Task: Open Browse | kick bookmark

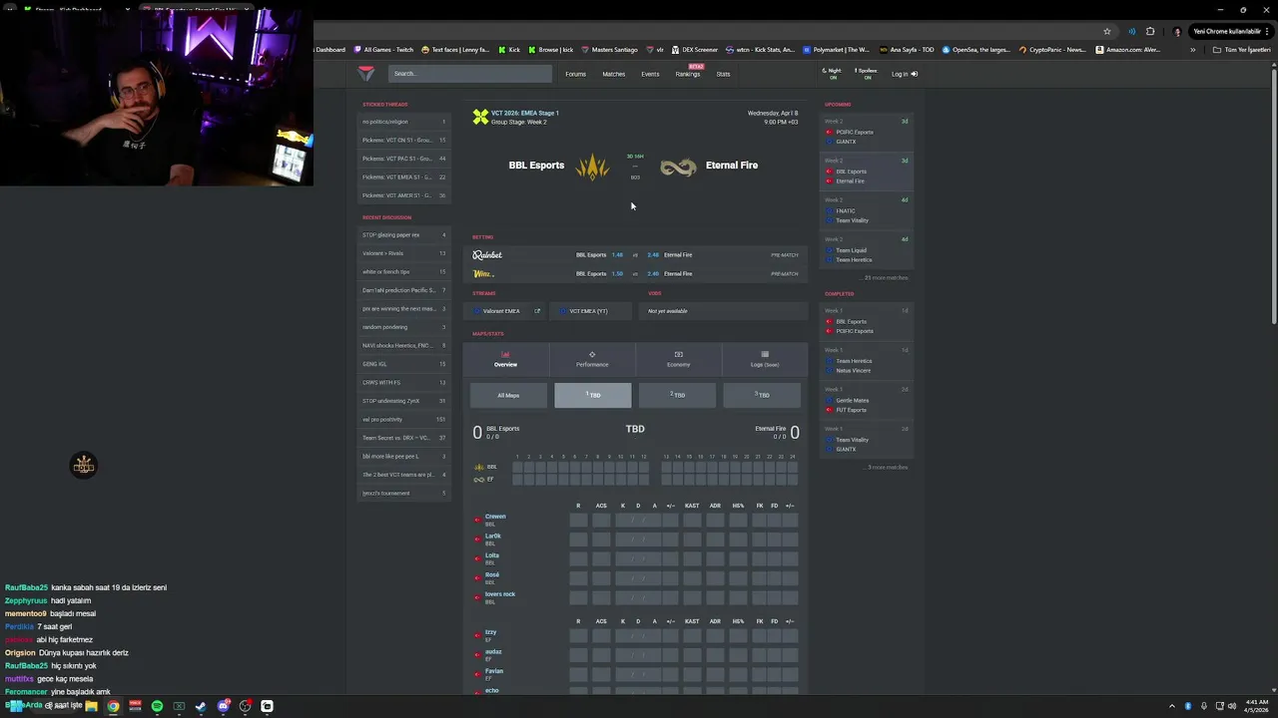Action: click(551, 50)
